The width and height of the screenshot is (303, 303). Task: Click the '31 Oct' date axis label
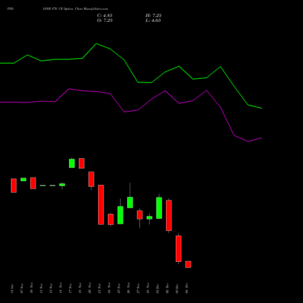[x=12, y=288]
